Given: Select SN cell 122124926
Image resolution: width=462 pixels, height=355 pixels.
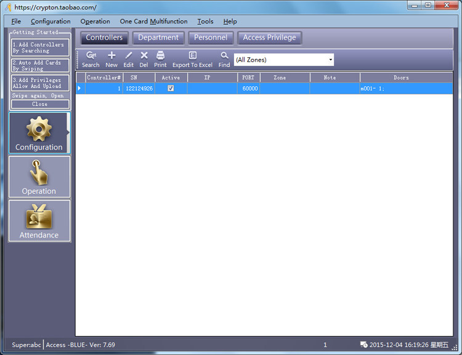Looking at the screenshot, I should click(x=139, y=89).
